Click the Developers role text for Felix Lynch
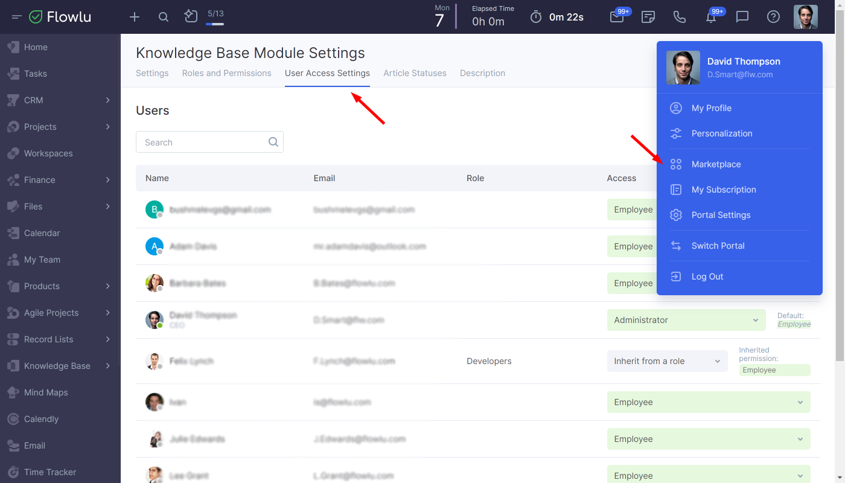Image resolution: width=845 pixels, height=483 pixels. tap(489, 361)
